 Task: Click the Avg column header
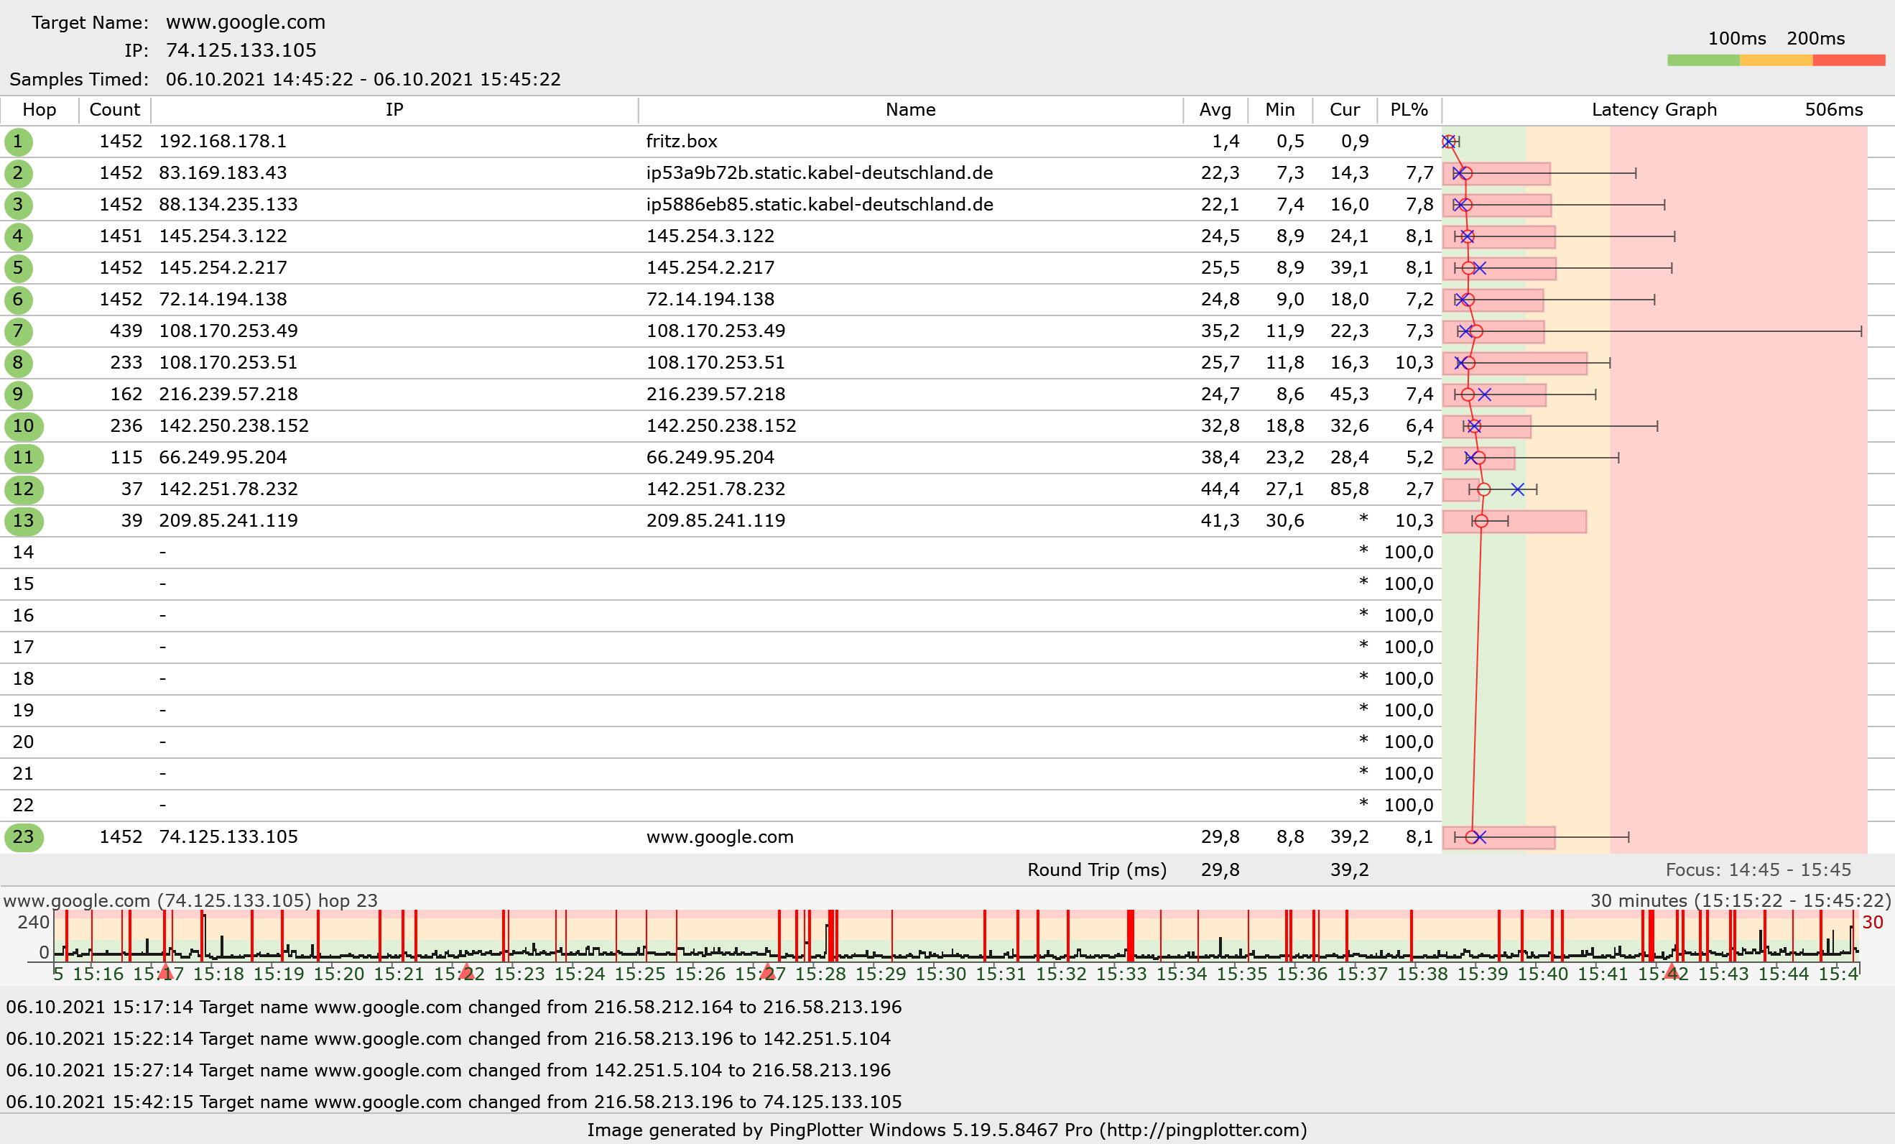[1215, 110]
